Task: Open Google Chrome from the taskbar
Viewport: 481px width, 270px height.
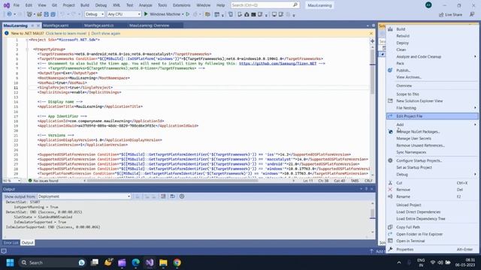Action: 177,262
